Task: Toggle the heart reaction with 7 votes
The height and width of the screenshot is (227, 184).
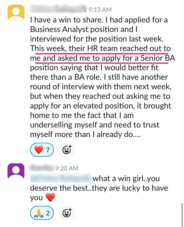Action: (42, 150)
